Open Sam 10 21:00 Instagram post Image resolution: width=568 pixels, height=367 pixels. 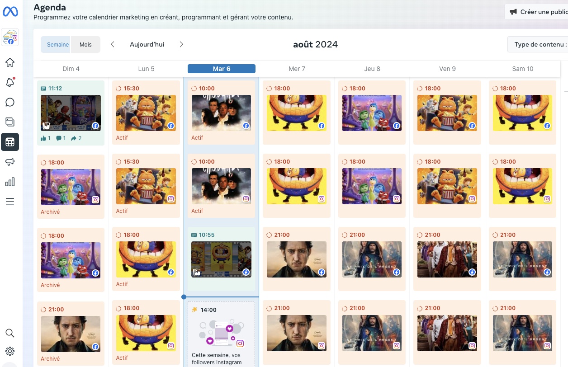[x=522, y=333]
